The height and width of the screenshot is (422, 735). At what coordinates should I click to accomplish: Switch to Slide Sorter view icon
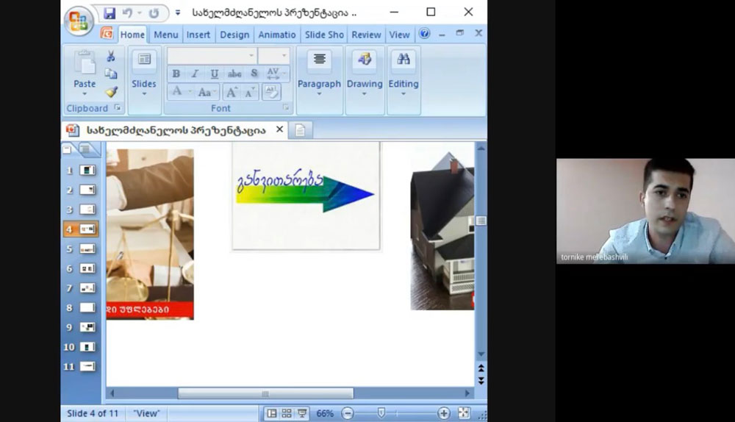(287, 413)
